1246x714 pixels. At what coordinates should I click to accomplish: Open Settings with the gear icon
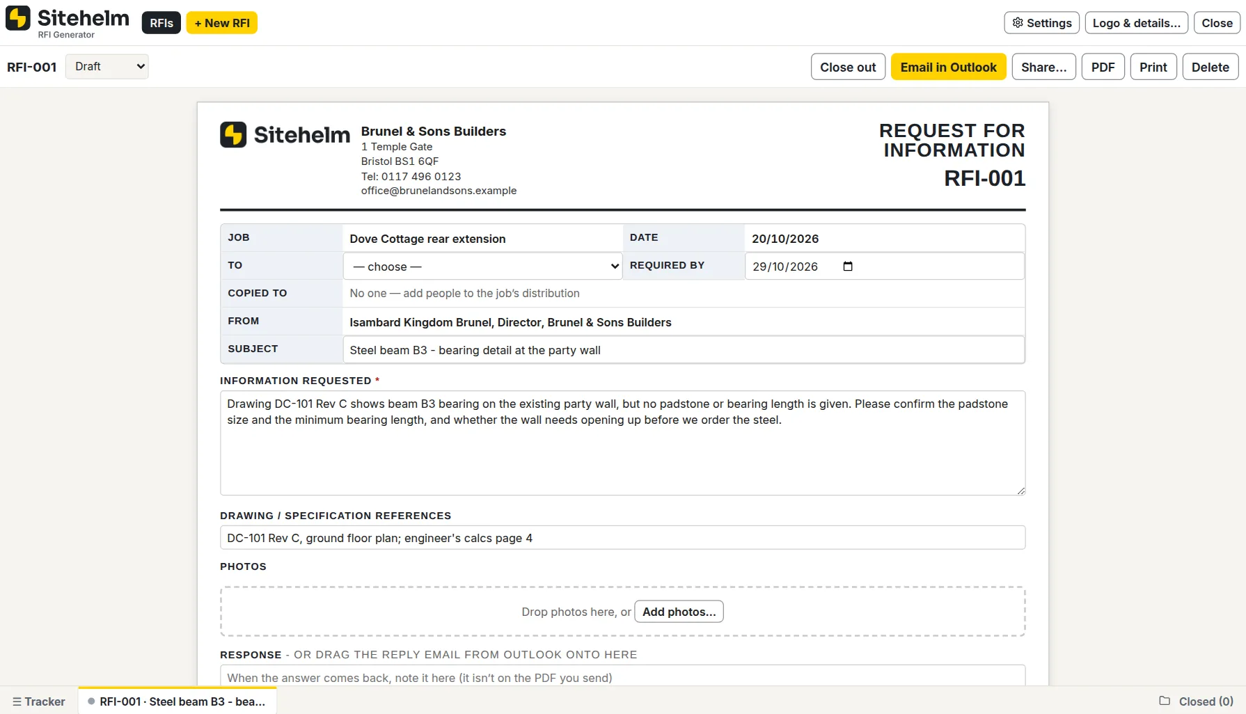point(1041,23)
